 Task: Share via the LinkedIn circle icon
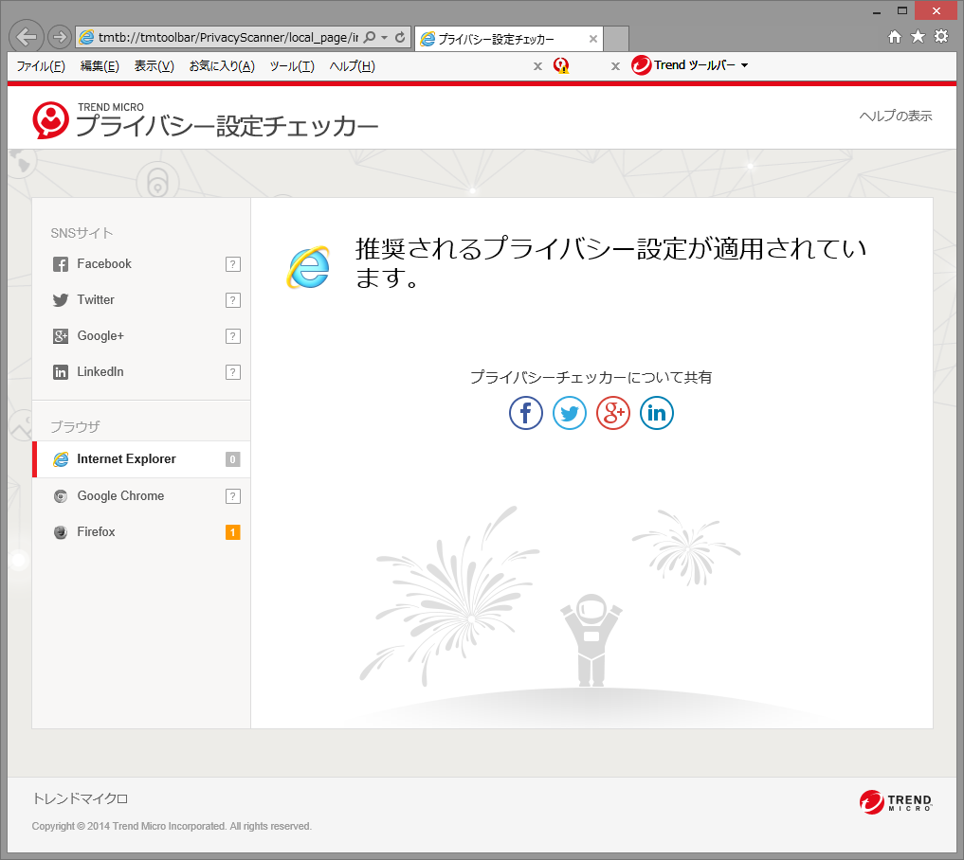click(x=656, y=413)
